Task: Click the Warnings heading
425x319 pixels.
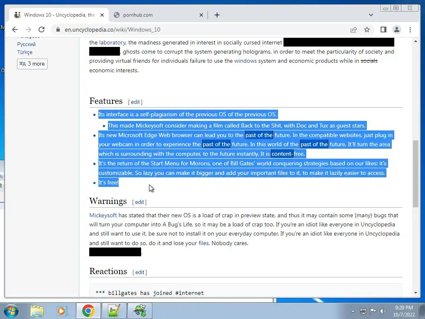Action: (x=108, y=201)
